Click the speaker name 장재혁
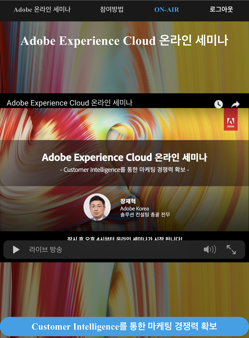 click(x=128, y=201)
